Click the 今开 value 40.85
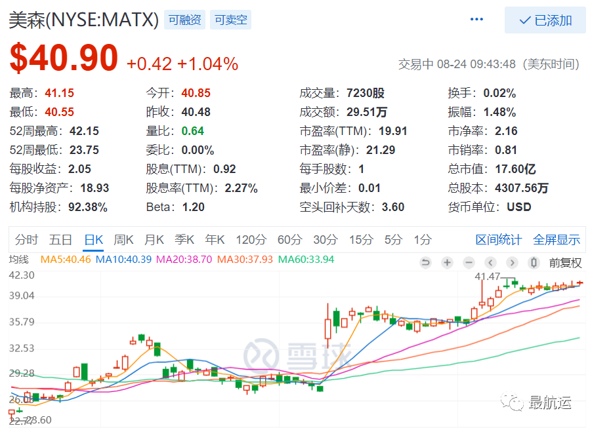Screen dimensions: 590x428 [x=196, y=93]
